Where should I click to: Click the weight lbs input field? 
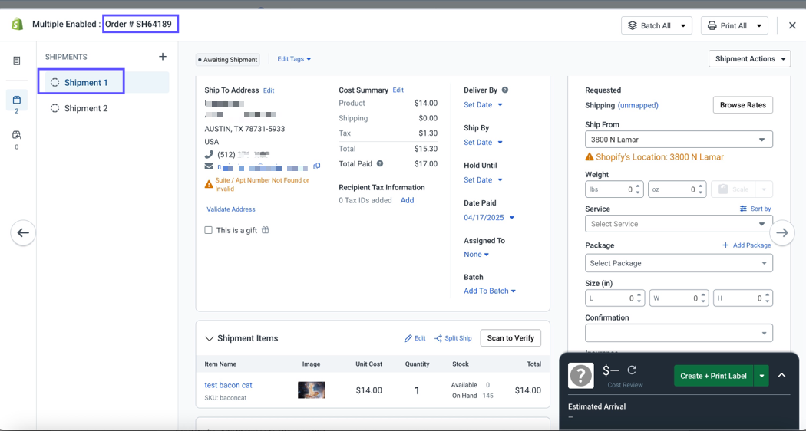point(614,189)
